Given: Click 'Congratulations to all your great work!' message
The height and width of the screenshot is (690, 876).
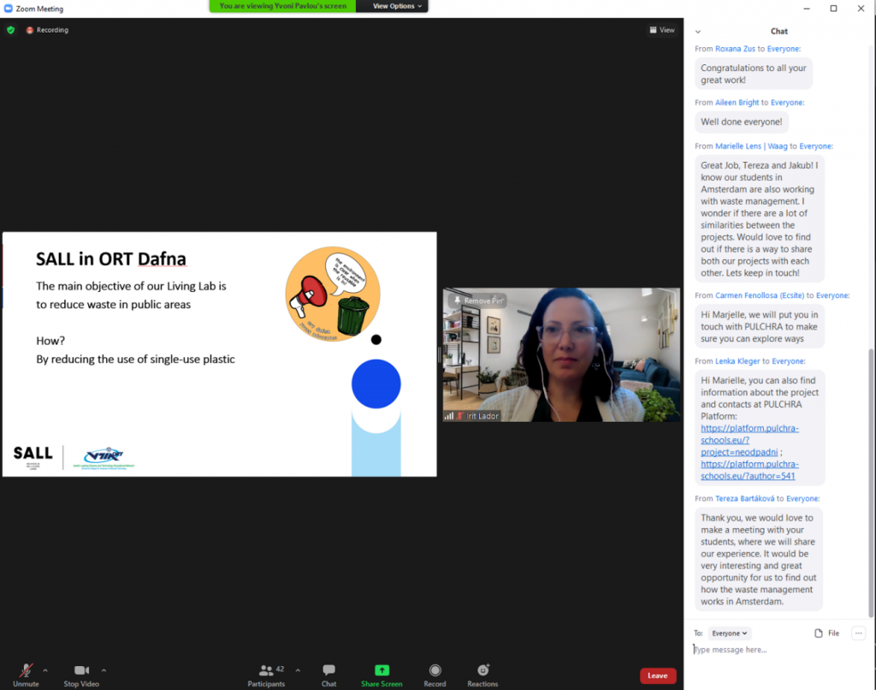Looking at the screenshot, I should [x=753, y=74].
